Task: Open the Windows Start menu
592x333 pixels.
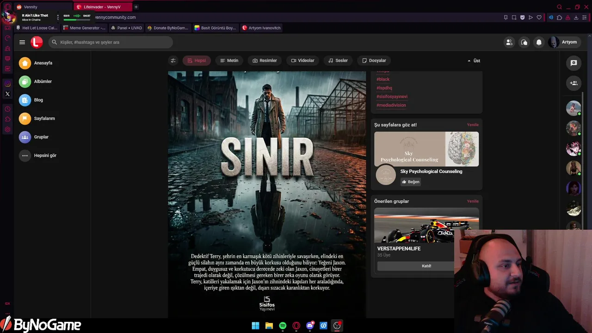Action: pos(255,326)
